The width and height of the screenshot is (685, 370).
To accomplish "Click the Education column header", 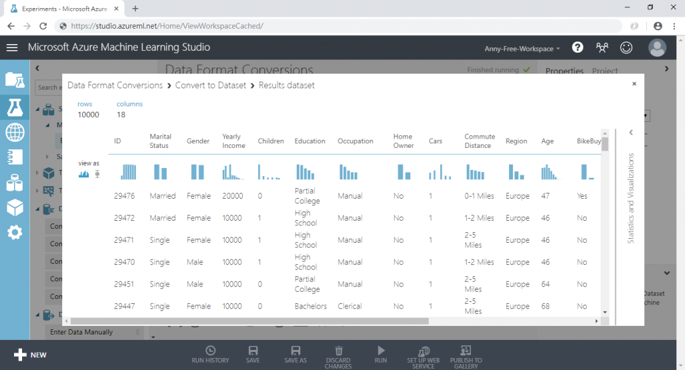I will pos(310,141).
